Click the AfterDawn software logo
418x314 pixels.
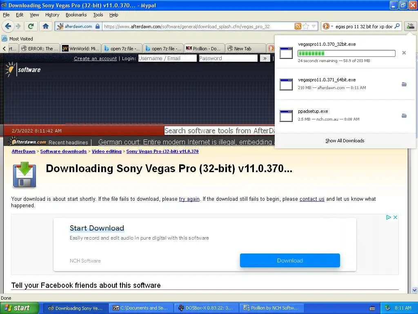pos(23,70)
